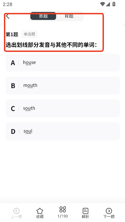
Task: Open the 解析 explanation icon
Action: pos(85,211)
